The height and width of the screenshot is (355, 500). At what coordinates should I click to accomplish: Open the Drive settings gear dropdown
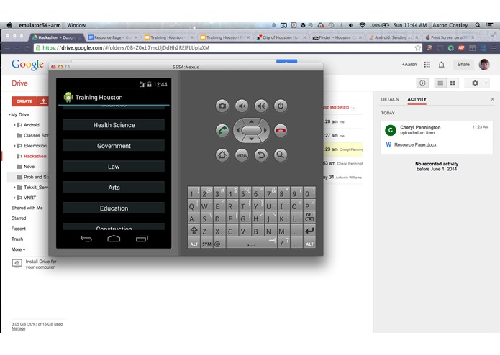coord(478,83)
